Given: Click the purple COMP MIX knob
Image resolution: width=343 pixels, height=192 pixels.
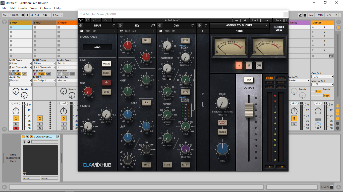Looking at the screenshot, I should [186, 149].
